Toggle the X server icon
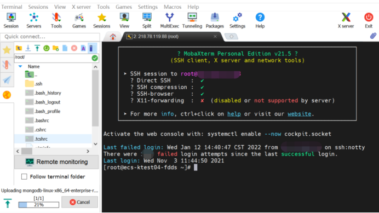 tap(346, 21)
